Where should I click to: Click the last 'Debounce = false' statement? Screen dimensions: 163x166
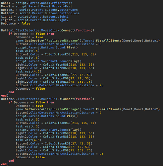pos(30,157)
